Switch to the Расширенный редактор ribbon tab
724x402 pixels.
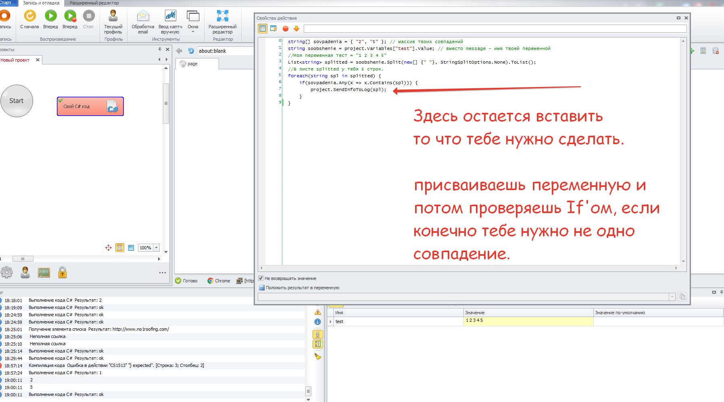(x=94, y=3)
